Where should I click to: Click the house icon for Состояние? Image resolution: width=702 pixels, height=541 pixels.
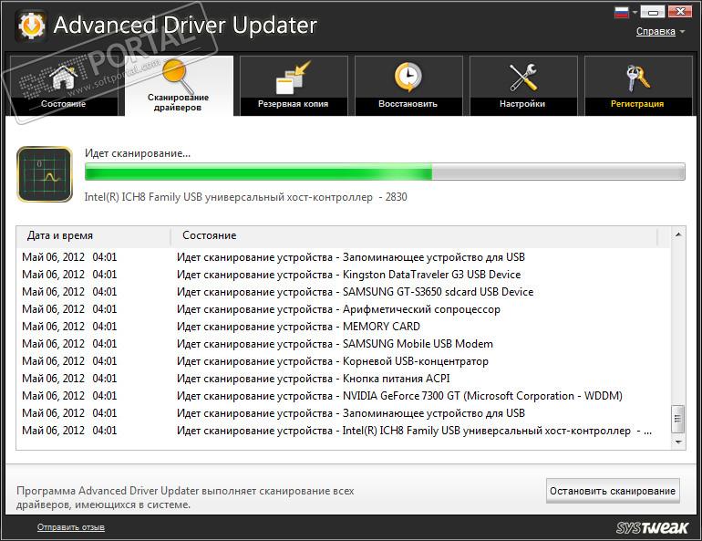click(63, 77)
